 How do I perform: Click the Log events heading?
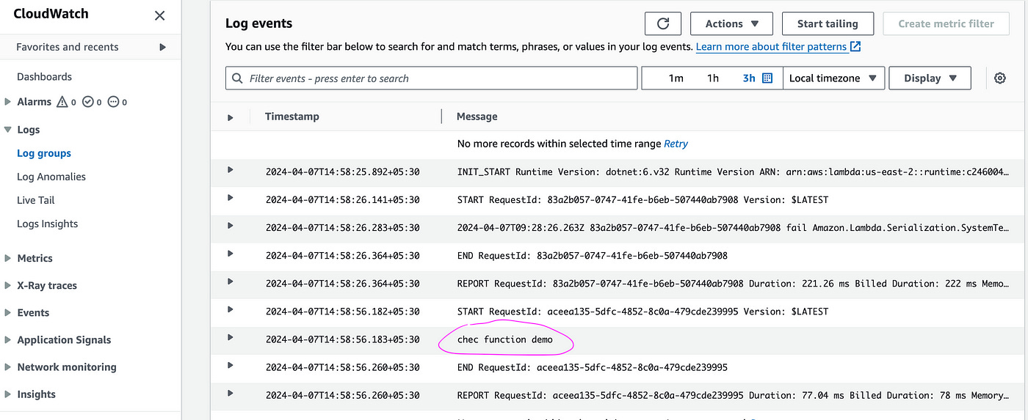coord(258,23)
